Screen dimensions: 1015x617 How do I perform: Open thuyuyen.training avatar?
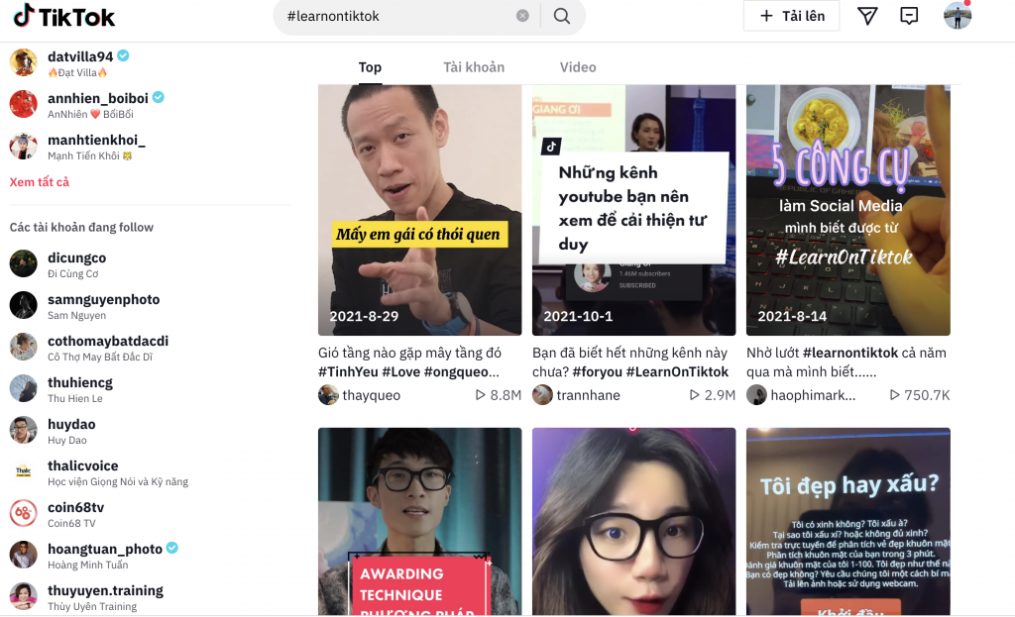[x=24, y=596]
